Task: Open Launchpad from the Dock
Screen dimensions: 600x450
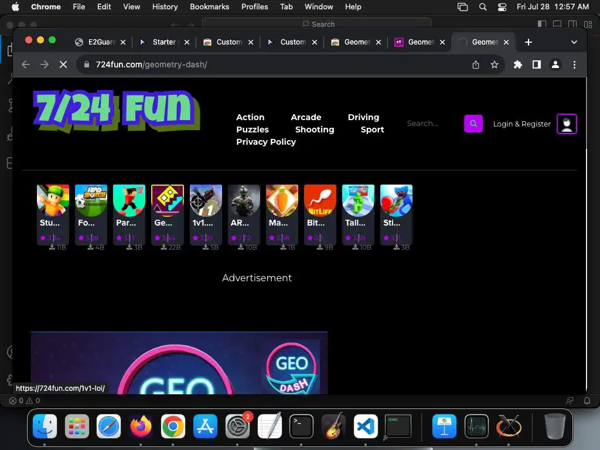Action: coord(77,426)
